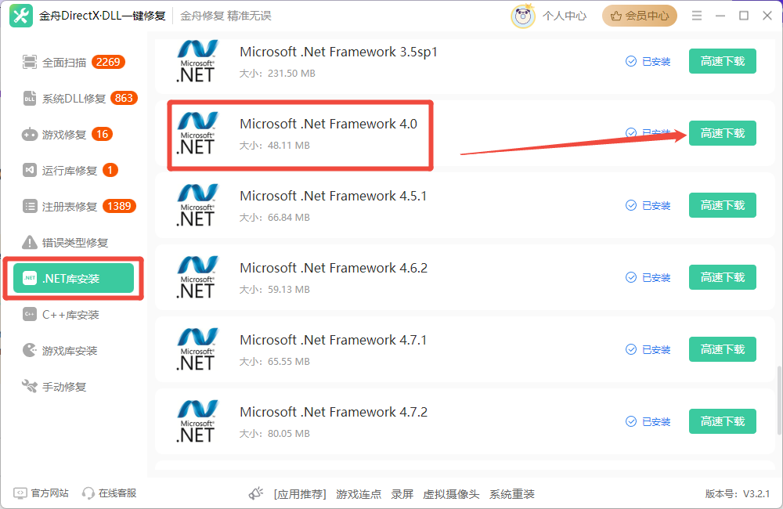Viewport: 783px width, 509px height.
Task: Click the installed checkmark icon for Framework 4.7.2
Action: [631, 421]
